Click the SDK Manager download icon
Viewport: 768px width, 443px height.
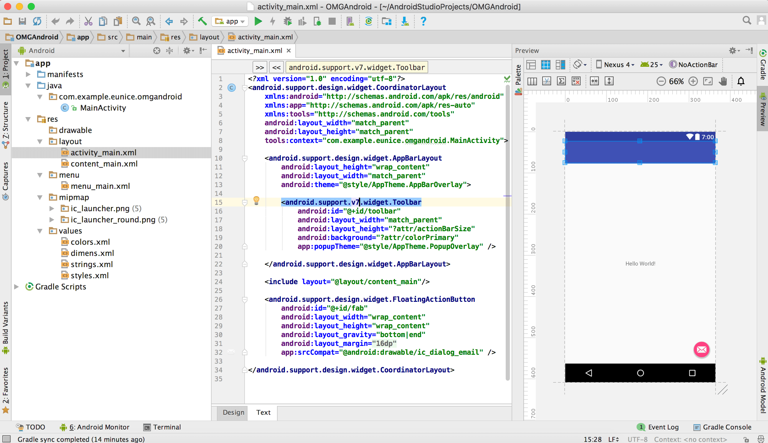pos(405,21)
